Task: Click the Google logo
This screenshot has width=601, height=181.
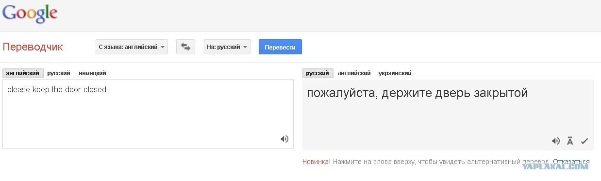Action: [x=30, y=13]
